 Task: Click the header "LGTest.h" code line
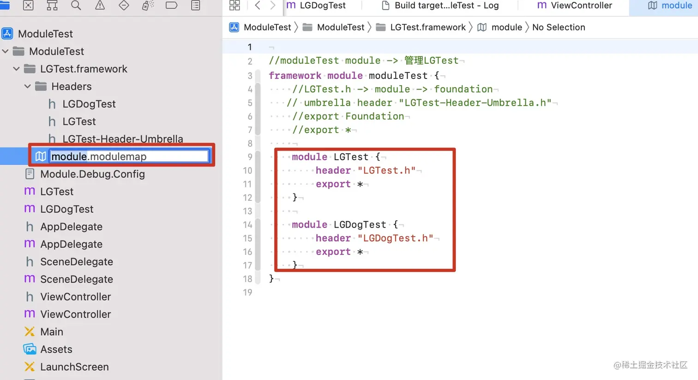pos(366,170)
